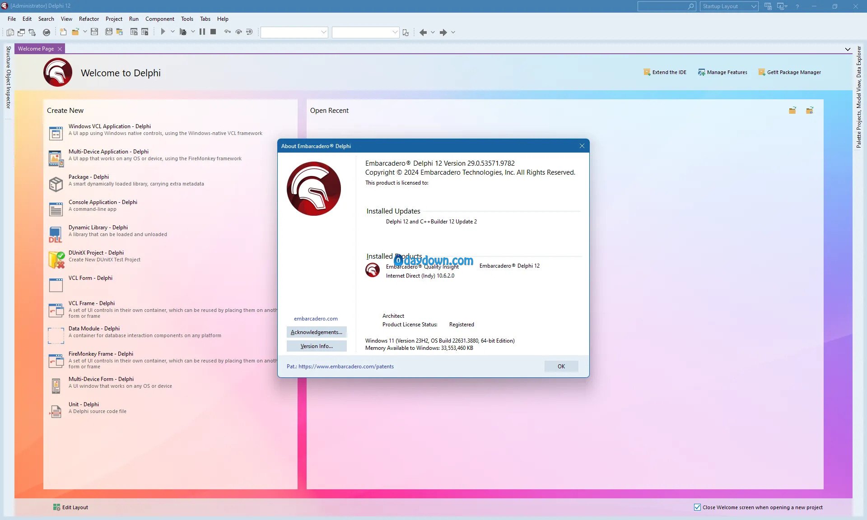The height and width of the screenshot is (520, 867).
Task: Click Extend the IDE link
Action: (665, 72)
